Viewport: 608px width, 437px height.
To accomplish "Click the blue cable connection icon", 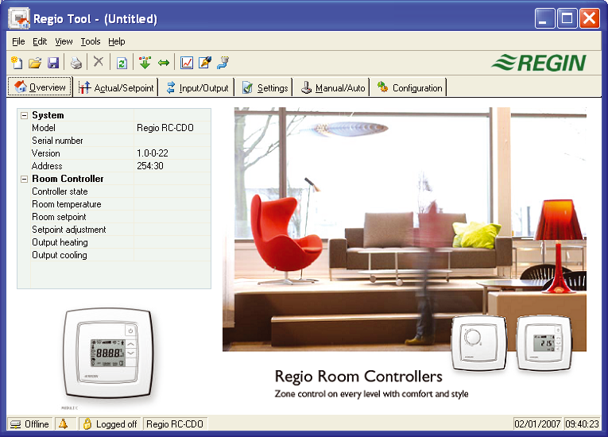I will tap(223, 63).
